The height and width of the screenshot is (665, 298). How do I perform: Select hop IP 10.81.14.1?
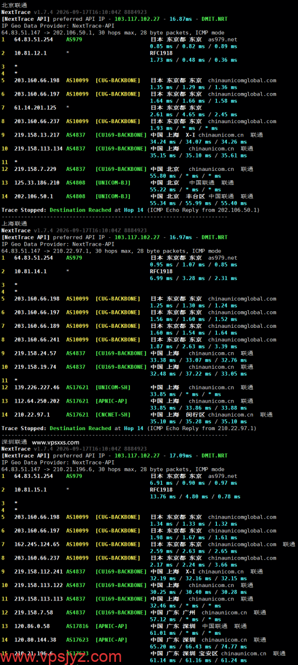(30, 271)
